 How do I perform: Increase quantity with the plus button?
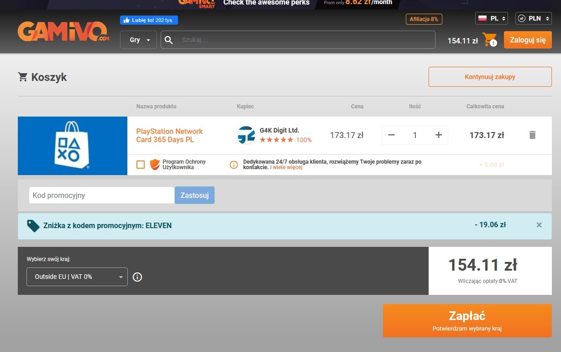tap(439, 135)
